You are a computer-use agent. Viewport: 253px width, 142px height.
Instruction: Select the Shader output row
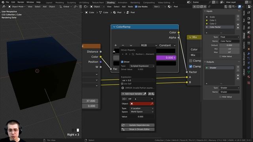[x=220, y=68]
